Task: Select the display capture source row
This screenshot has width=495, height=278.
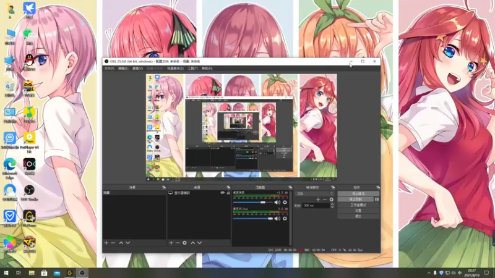Action: [199, 193]
